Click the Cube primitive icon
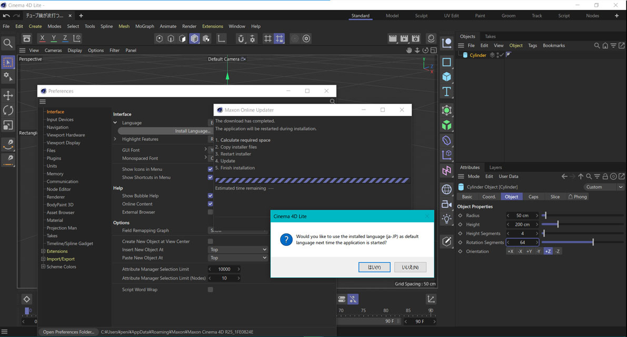This screenshot has width=627, height=337. [x=446, y=77]
